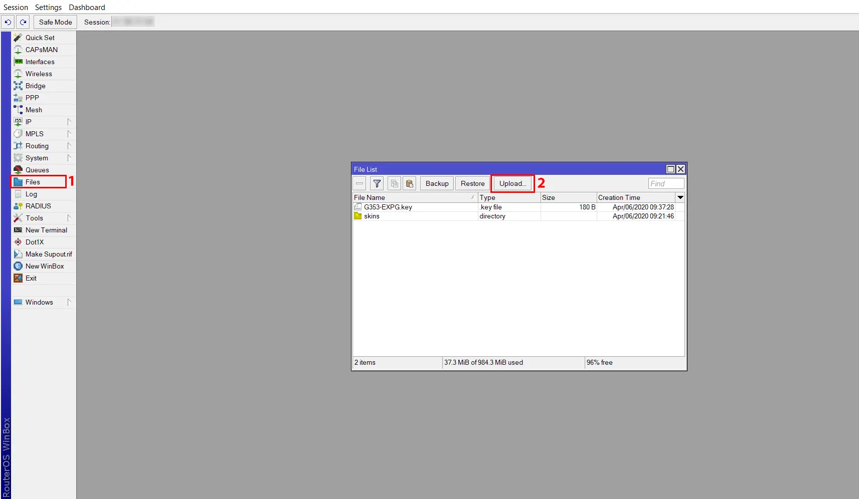This screenshot has height=499, width=859.
Task: Launch a New Terminal
Action: tap(46, 230)
